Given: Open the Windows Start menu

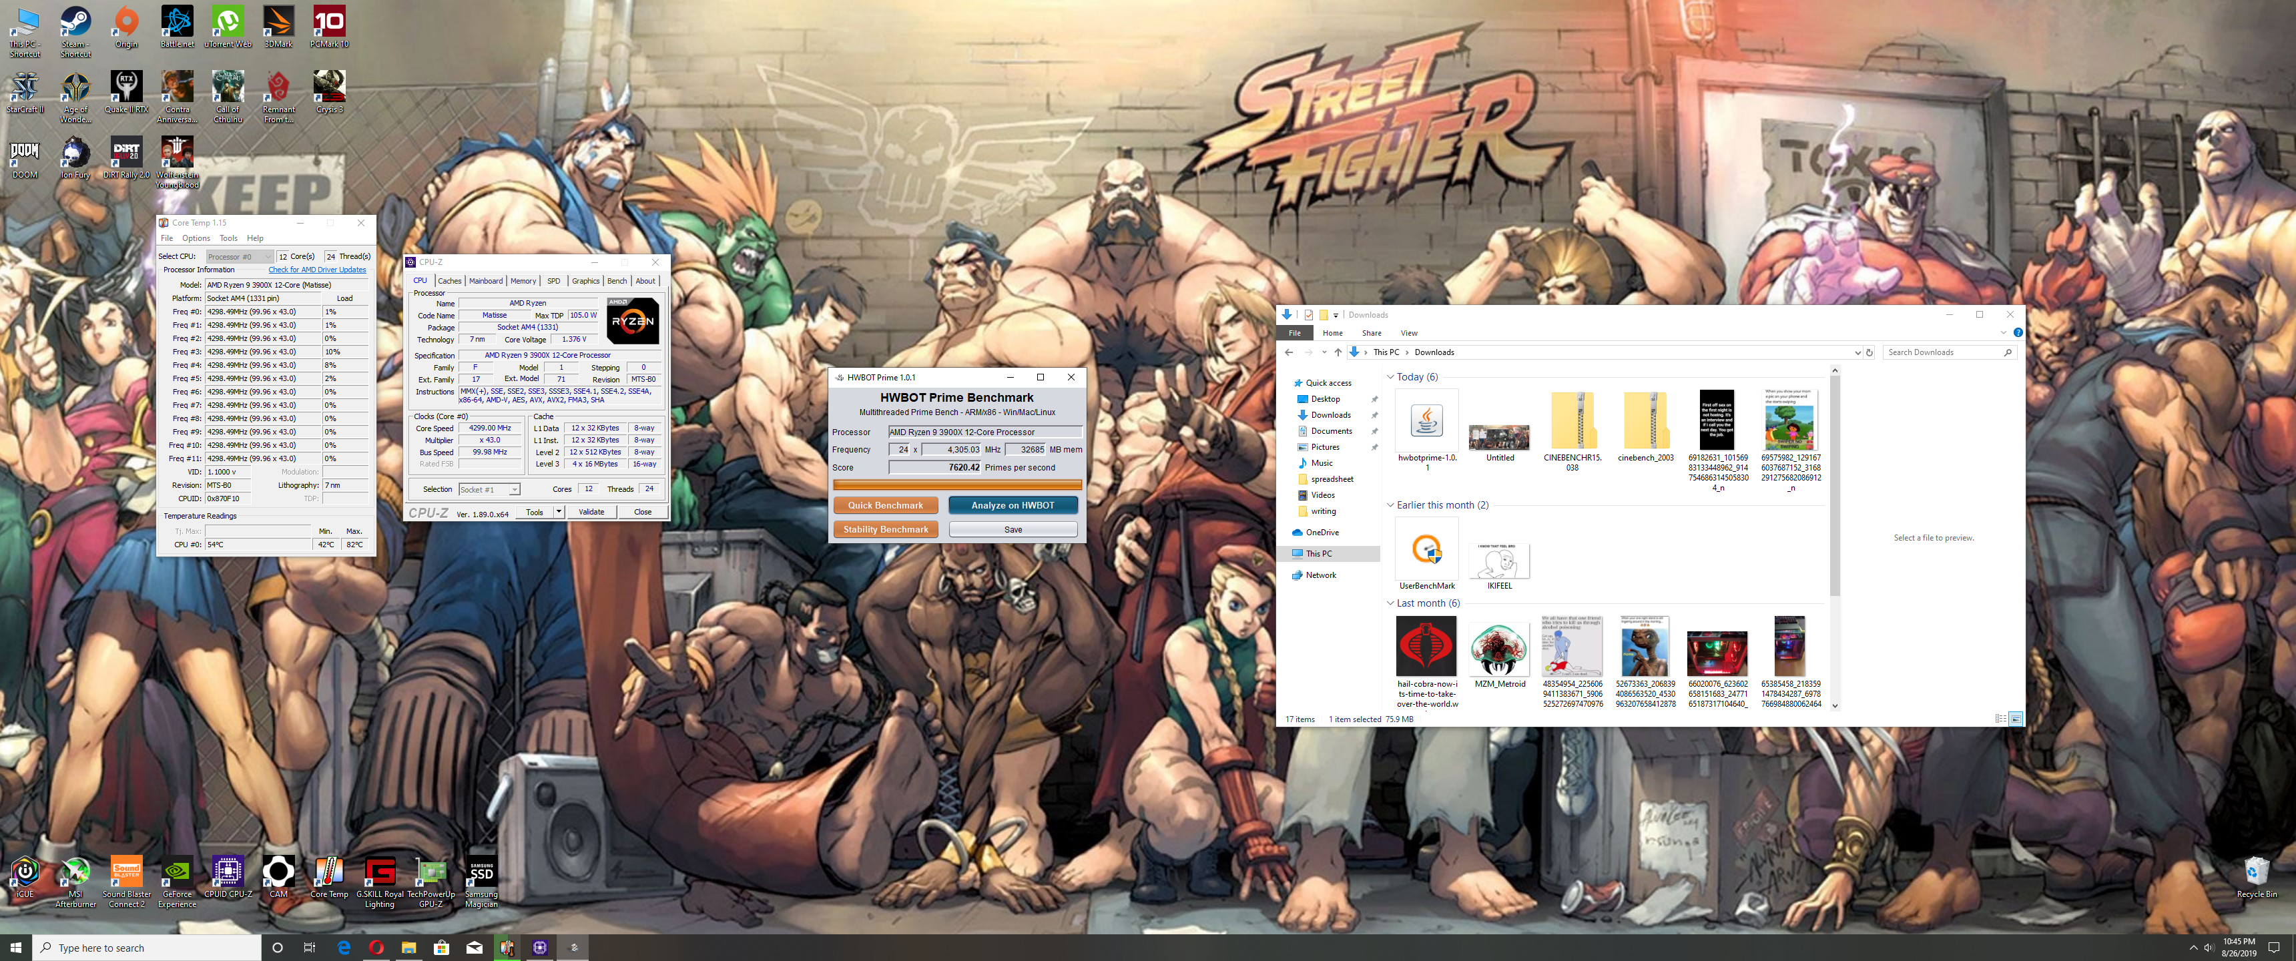Looking at the screenshot, I should 15,948.
